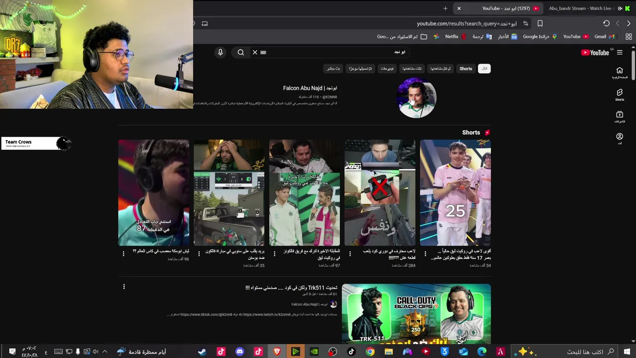
Task: Select the Shorts filter chip
Action: click(466, 69)
